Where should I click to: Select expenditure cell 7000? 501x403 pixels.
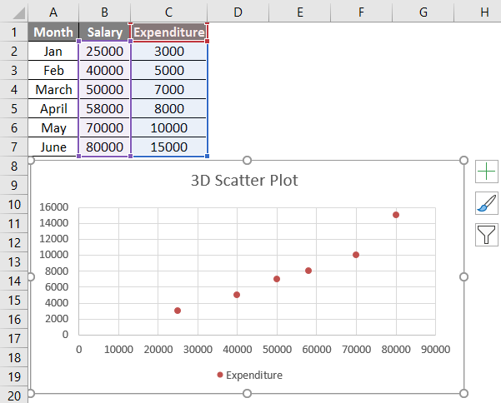(x=168, y=89)
